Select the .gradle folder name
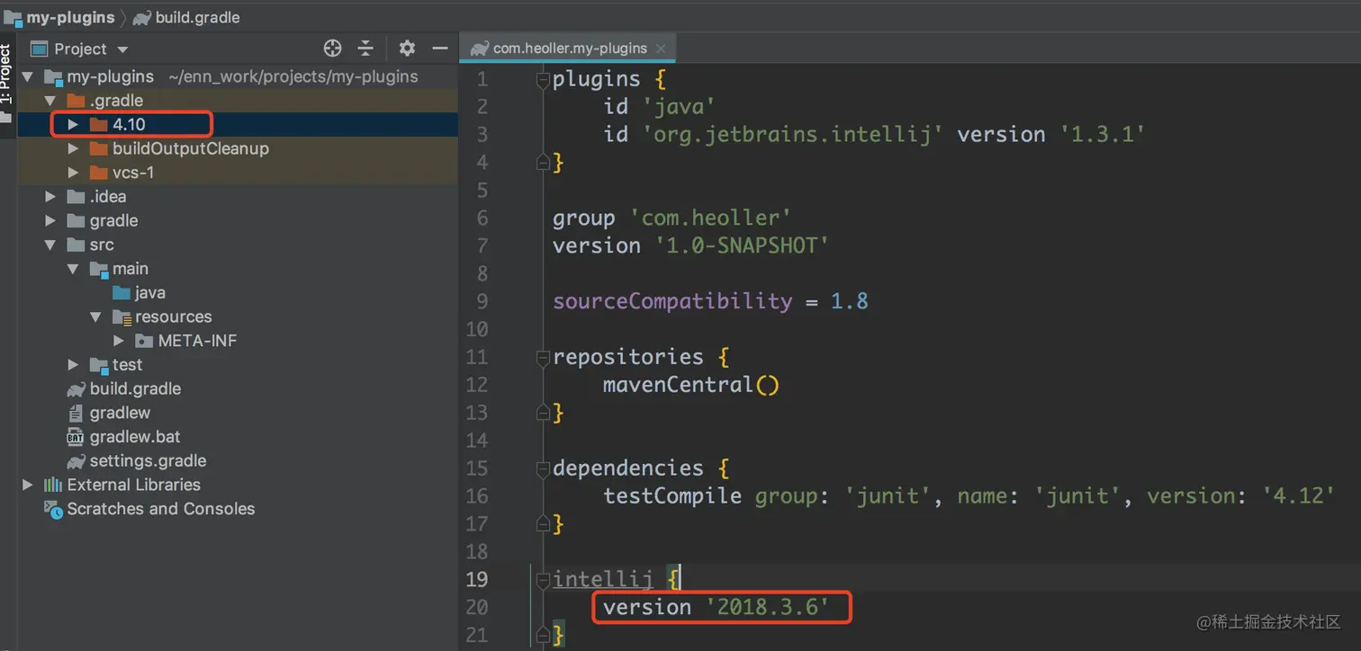Viewport: 1361px width, 651px height. pos(116,101)
